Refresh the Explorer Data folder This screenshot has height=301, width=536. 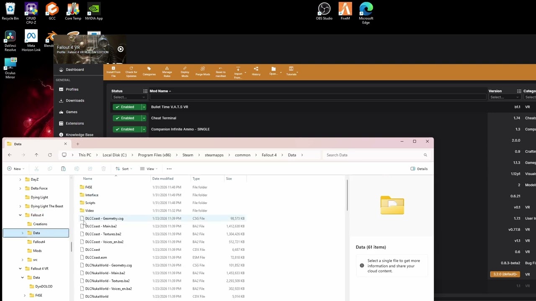pyautogui.click(x=50, y=155)
